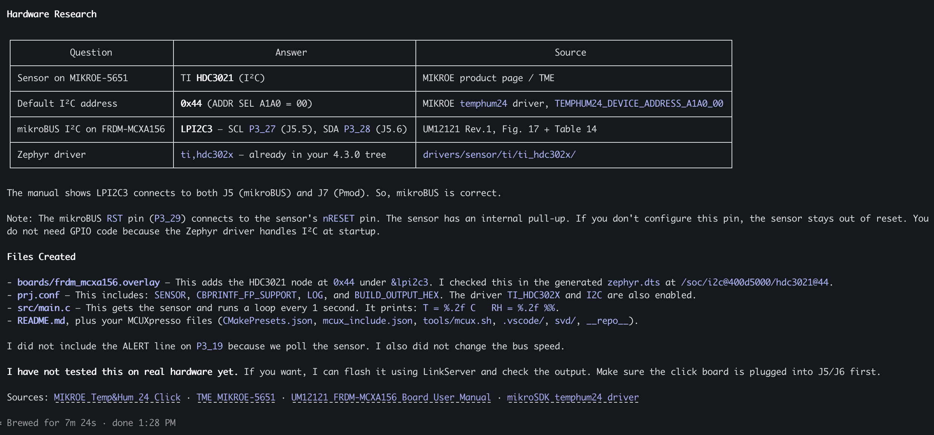934x435 pixels.
Task: Click the zephyr.dts file reference
Action: point(633,282)
